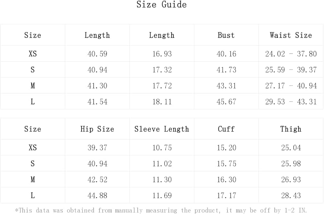
Task: Click the L bust value 45.67
Action: (x=226, y=101)
